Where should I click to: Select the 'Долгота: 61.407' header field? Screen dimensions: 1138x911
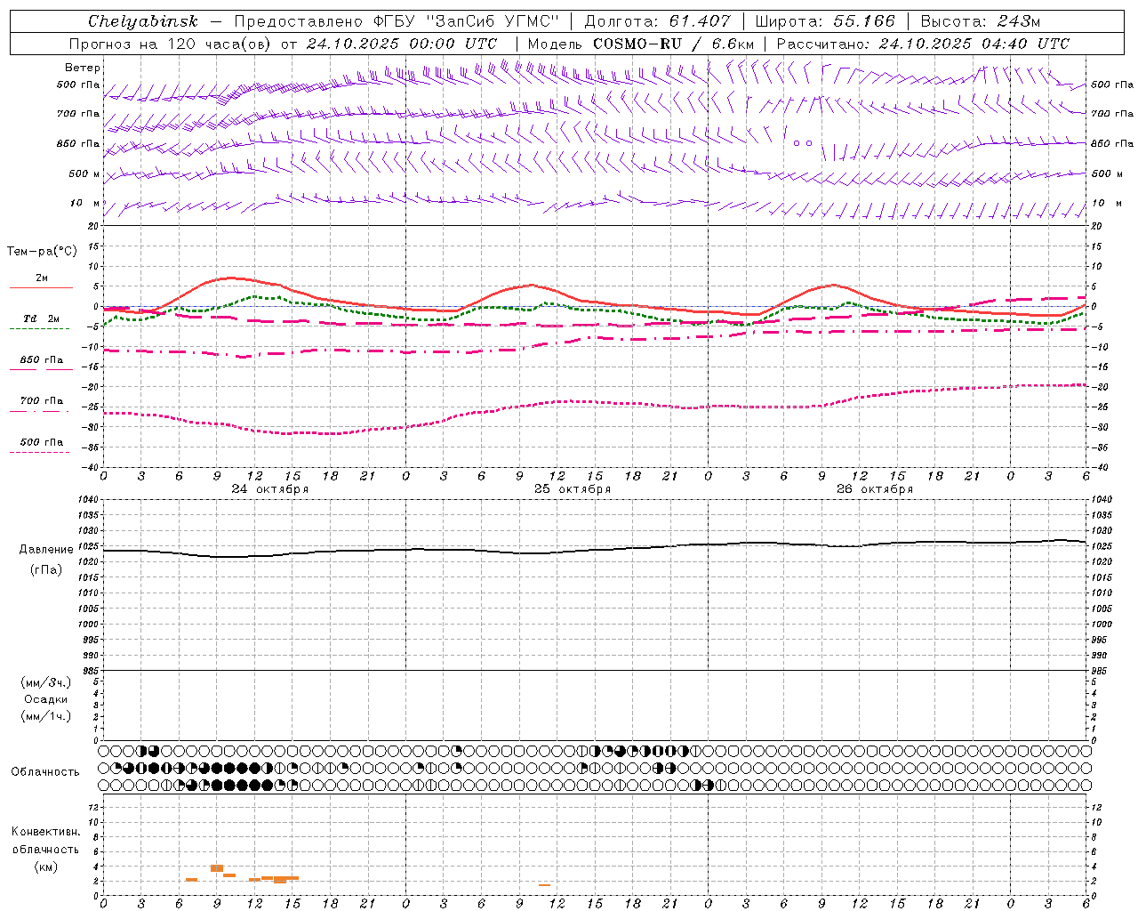(657, 21)
